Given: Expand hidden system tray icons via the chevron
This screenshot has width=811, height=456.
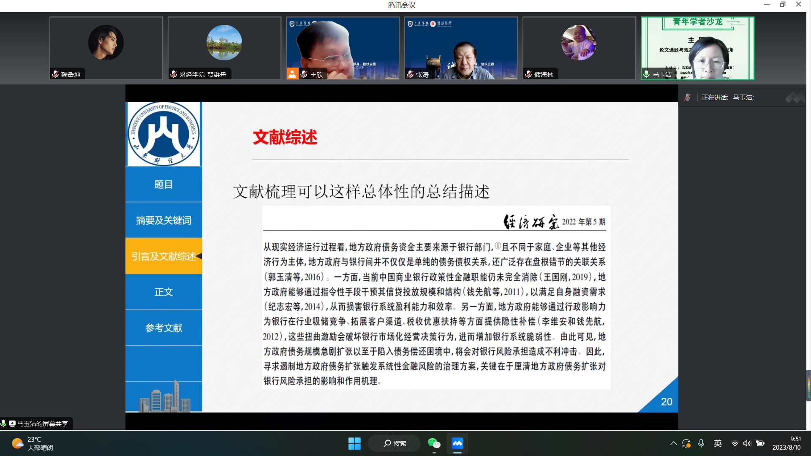Looking at the screenshot, I should coord(674,443).
